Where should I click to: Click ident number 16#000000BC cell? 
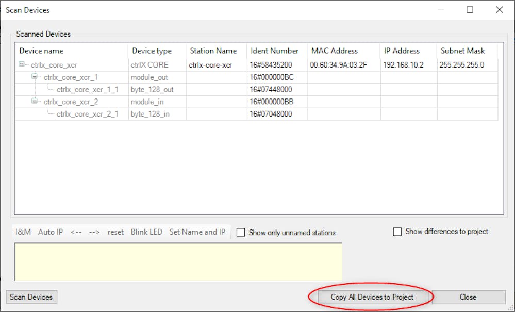277,77
